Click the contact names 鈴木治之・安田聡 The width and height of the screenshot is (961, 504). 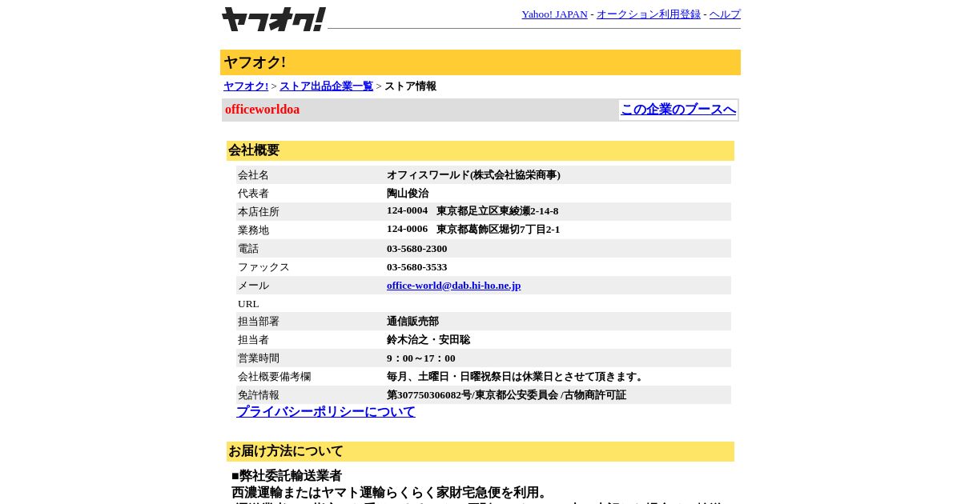[x=428, y=340]
